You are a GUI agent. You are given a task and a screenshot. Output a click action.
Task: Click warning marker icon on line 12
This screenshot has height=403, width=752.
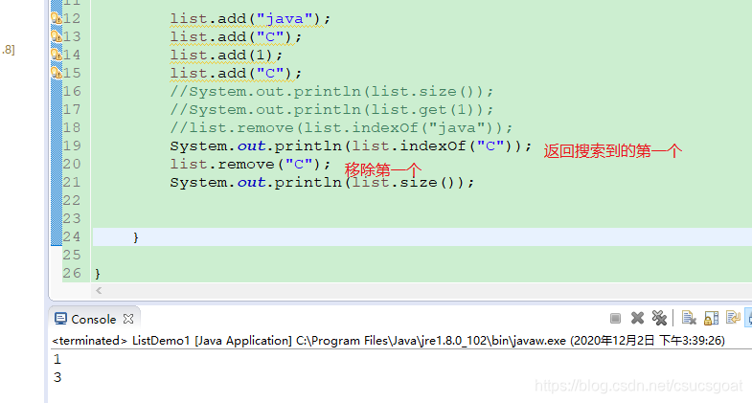pos(57,19)
